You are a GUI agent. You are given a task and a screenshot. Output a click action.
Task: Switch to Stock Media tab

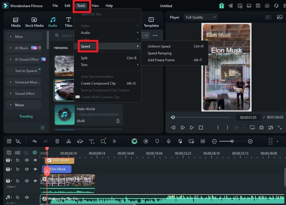pos(34,22)
